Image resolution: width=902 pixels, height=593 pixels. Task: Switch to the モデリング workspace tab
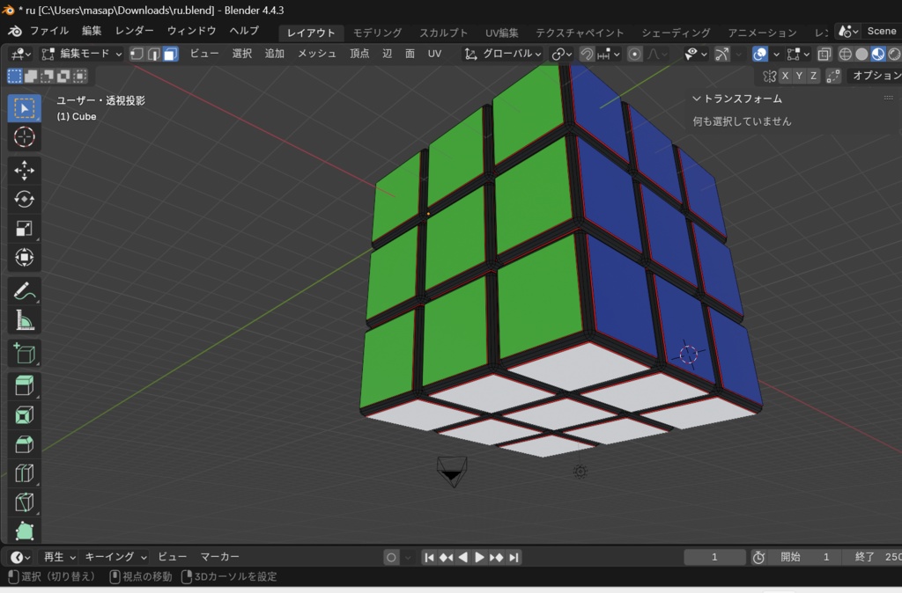point(377,33)
